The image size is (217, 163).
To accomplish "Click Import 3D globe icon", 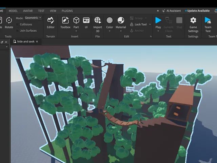I will tap(98, 20).
